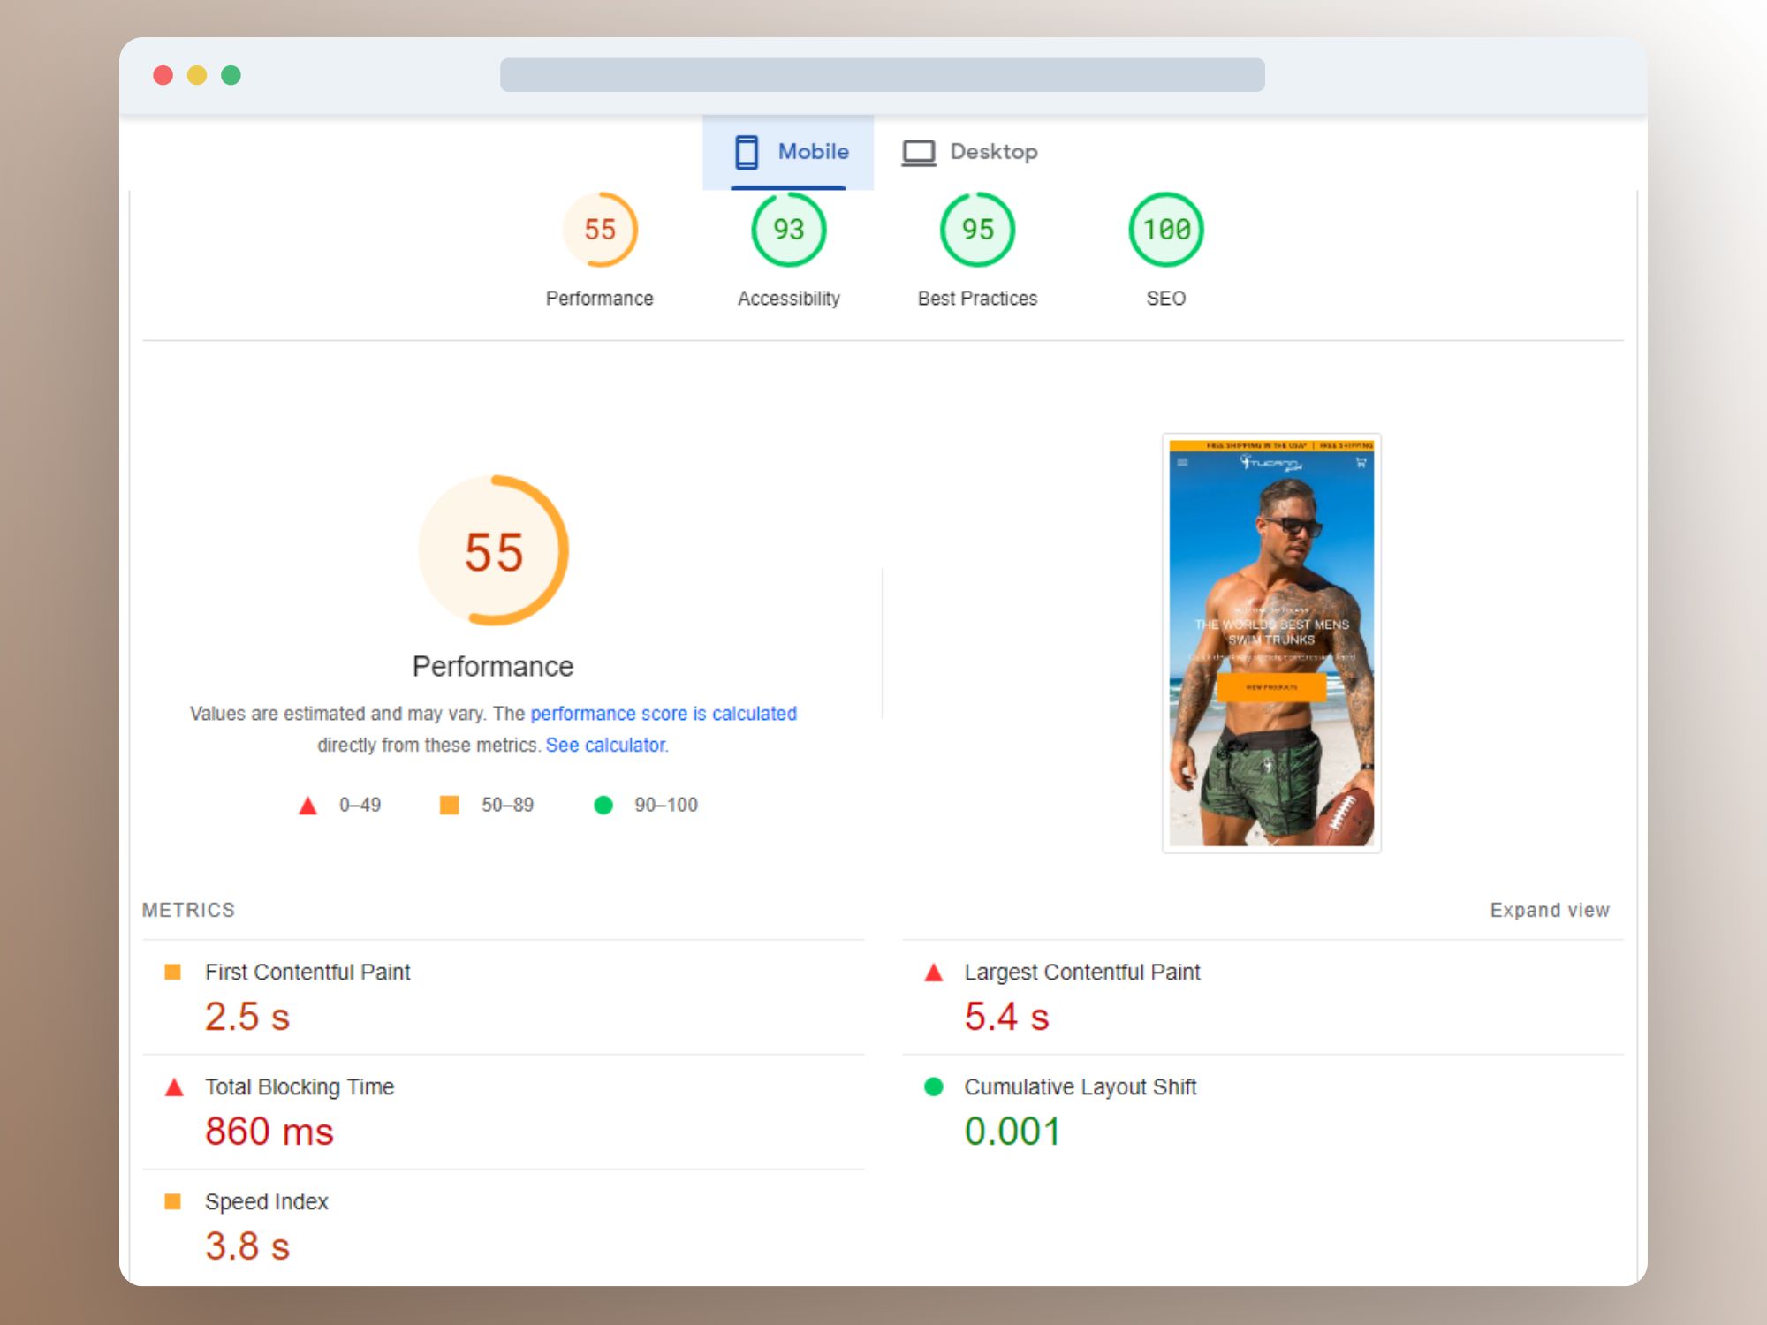This screenshot has height=1325, width=1767.
Task: Open the Accessibility score gauge showing 93
Action: pos(789,230)
